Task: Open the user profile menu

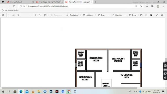Action: click(158, 6)
